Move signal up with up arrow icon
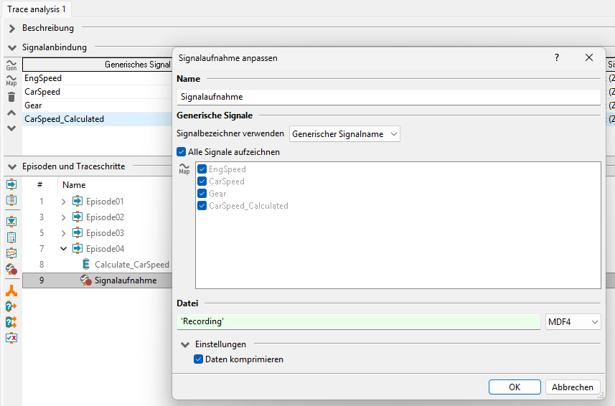The width and height of the screenshot is (615, 406). (11, 113)
